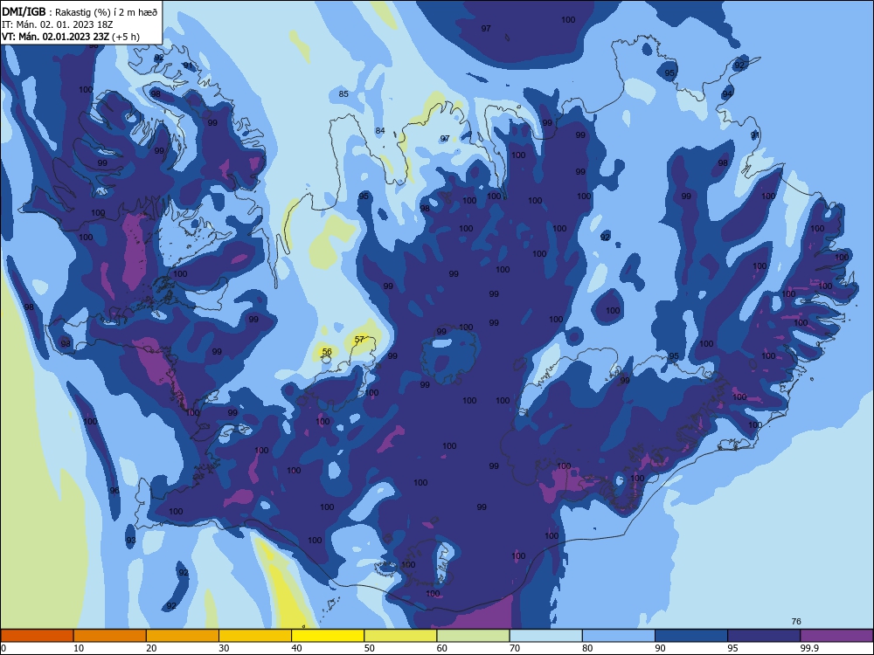Click the pale blue 70–80 legend swatch

point(545,636)
